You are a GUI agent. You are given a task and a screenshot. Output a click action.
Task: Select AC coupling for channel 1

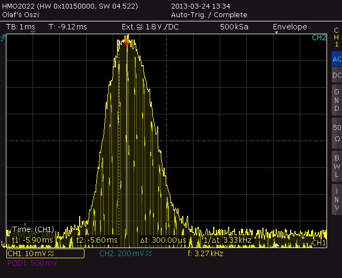pos(336,59)
